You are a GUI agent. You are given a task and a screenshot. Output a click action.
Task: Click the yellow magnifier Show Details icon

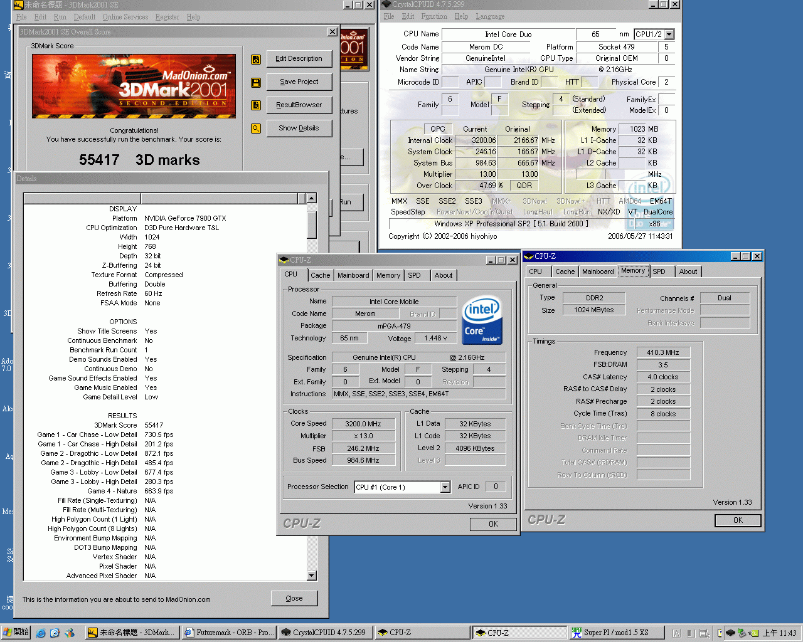[256, 129]
